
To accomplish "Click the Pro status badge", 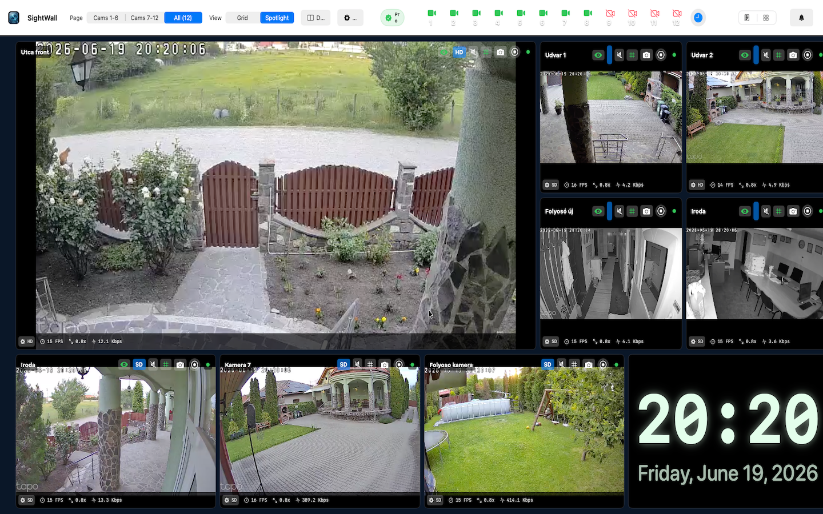I will [x=392, y=18].
